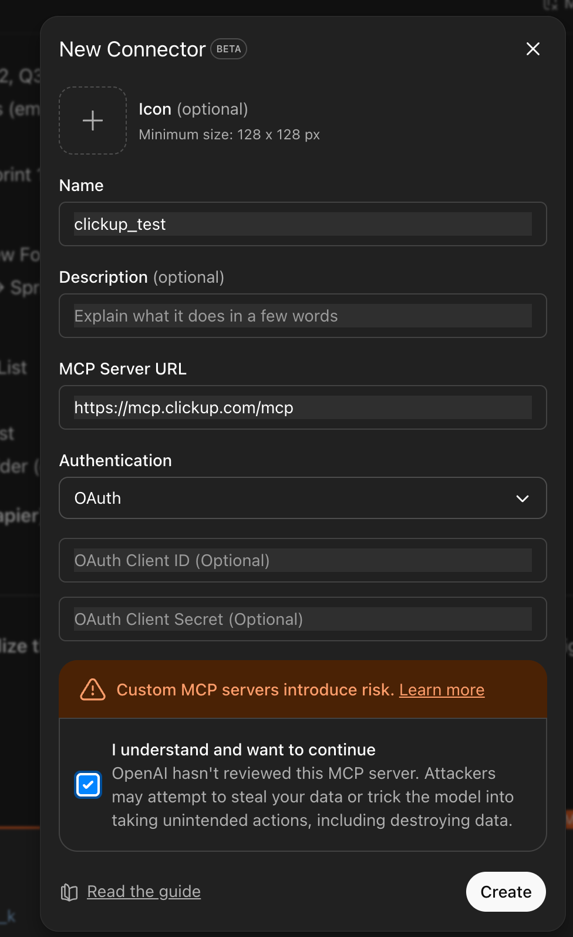Open the Read the guide link
Screen dimensions: 573x937
[144, 892]
